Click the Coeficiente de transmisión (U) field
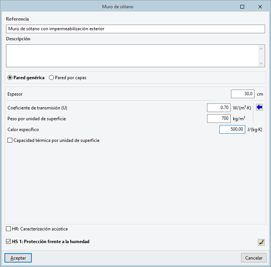 219,108
